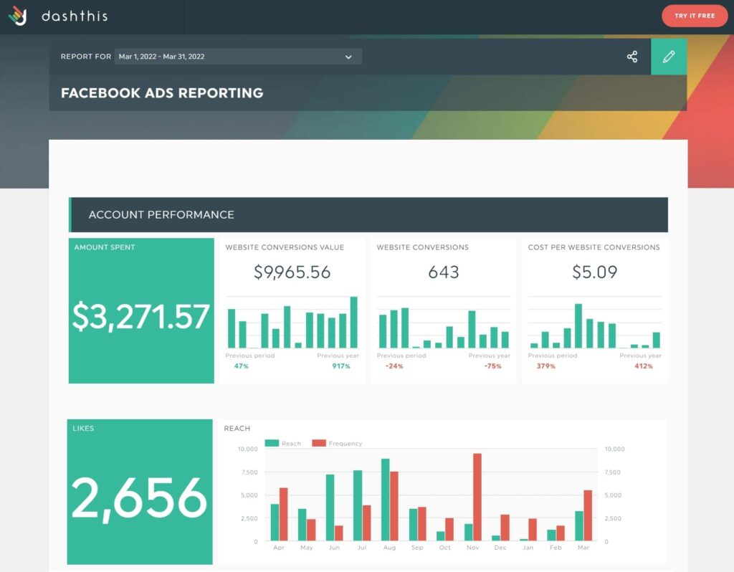Click the dropdown chevron beside the date range
This screenshot has height=572, width=734.
coord(348,57)
